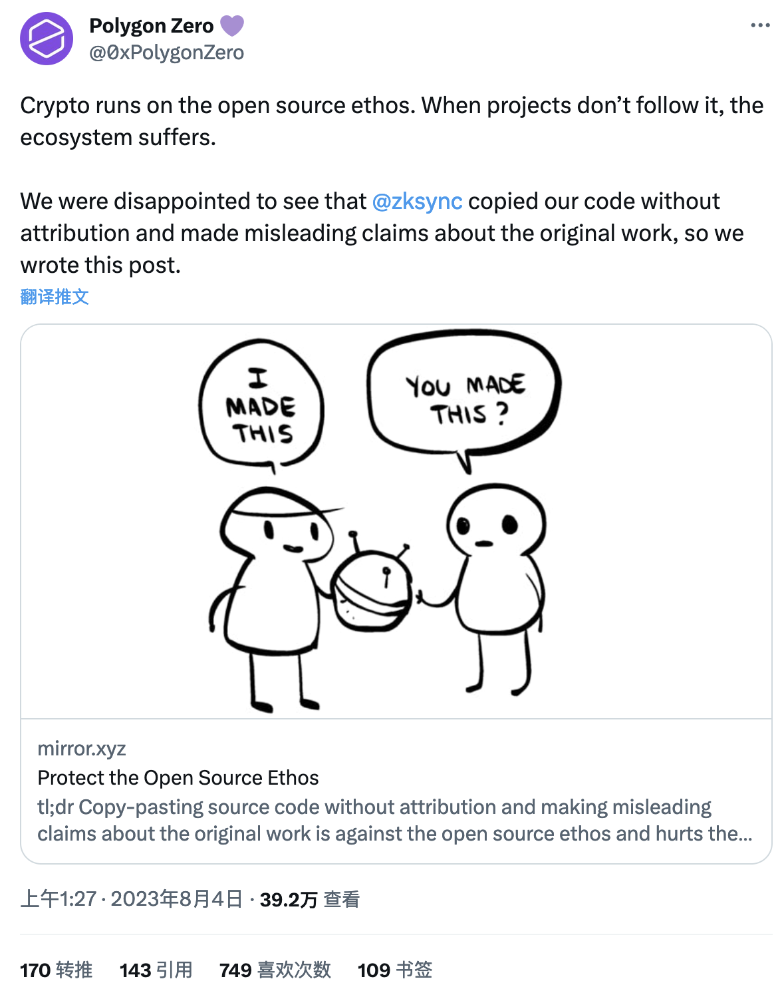Click the tl;dr description in link card
This screenshot has height=989, width=782.
click(395, 820)
